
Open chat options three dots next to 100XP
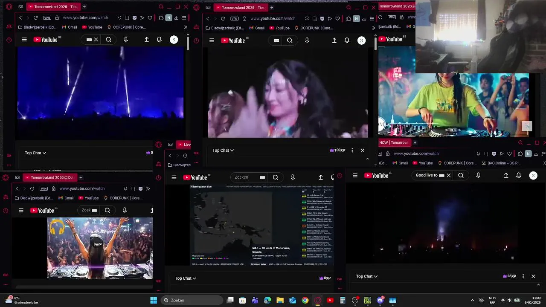pyautogui.click(x=352, y=150)
